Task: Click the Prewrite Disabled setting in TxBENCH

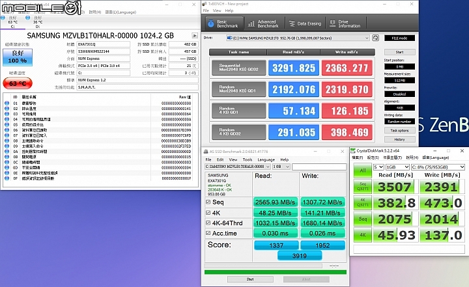Action: tap(399, 94)
